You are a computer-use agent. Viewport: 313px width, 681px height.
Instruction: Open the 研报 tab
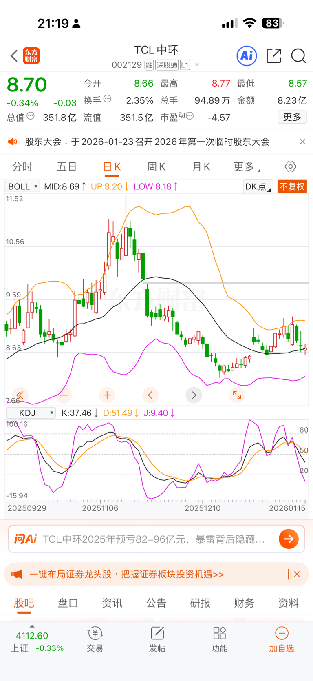click(x=201, y=603)
